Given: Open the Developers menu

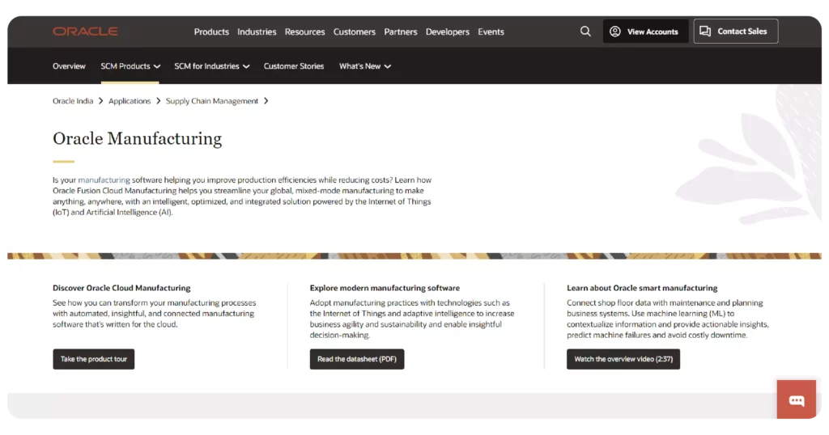Looking at the screenshot, I should click(447, 32).
